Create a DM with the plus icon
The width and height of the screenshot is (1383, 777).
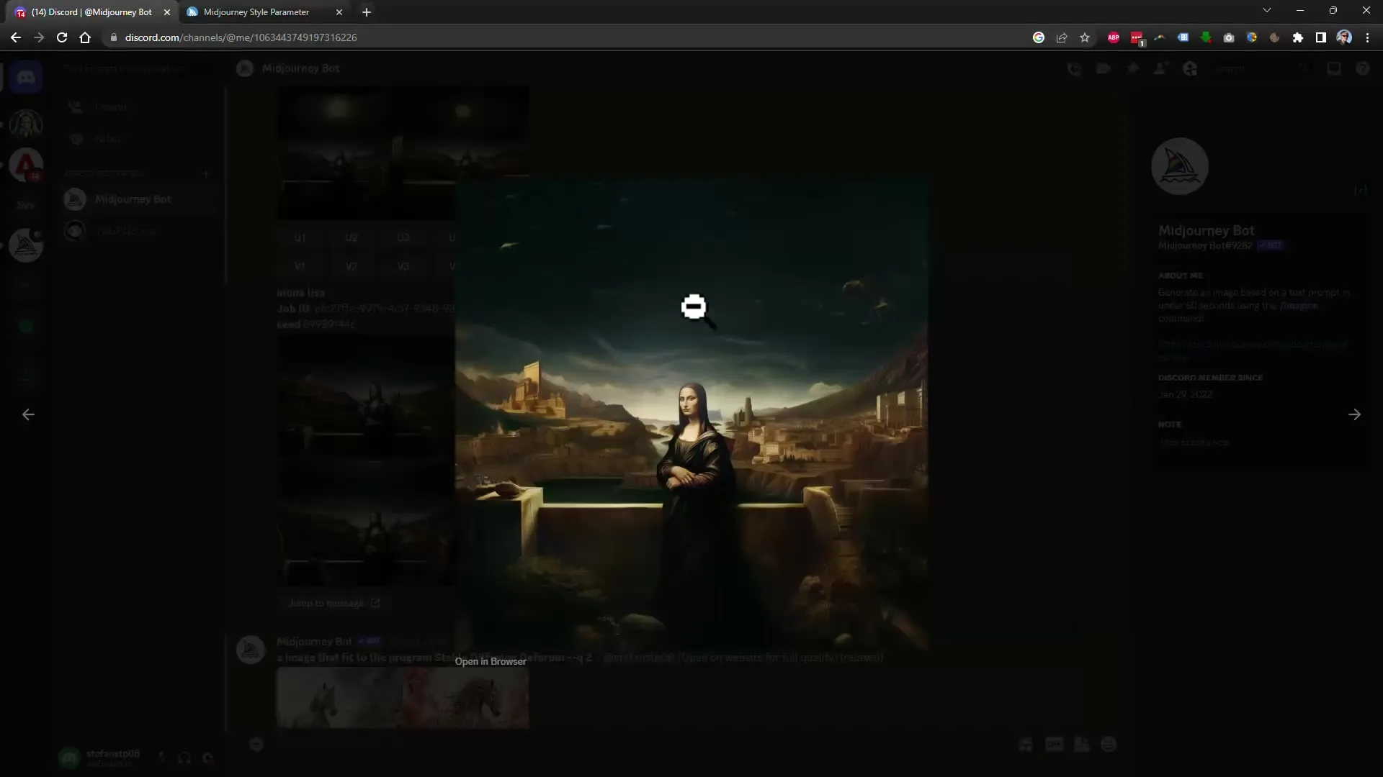tap(206, 173)
